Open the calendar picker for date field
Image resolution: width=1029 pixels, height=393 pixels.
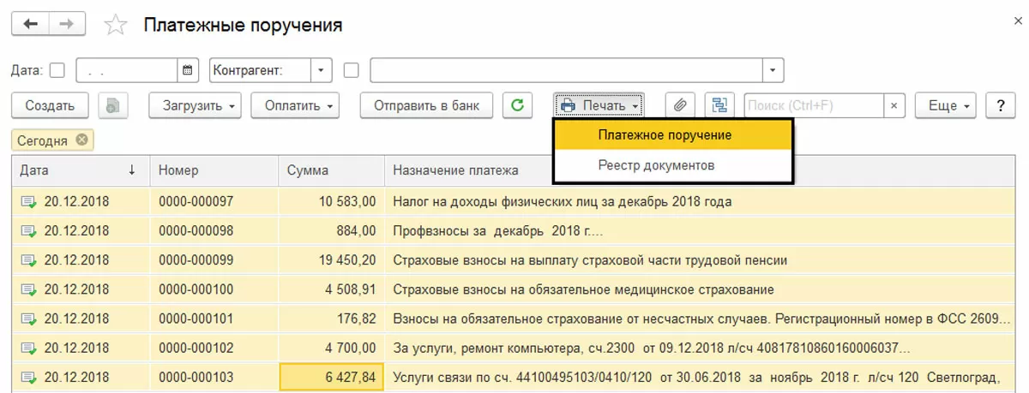190,69
